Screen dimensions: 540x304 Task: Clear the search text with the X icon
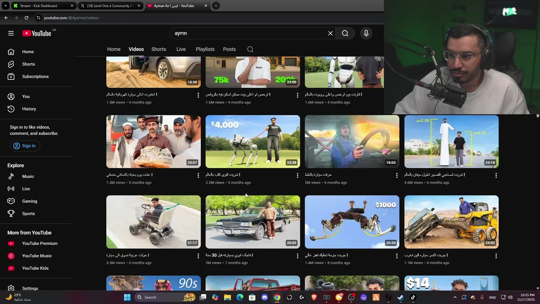click(x=330, y=33)
